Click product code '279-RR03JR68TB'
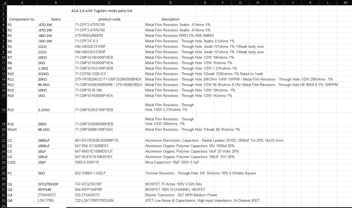This screenshot has width=352, height=208. [109, 35]
